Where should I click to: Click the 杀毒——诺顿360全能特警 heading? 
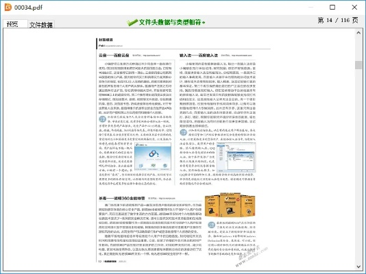(122, 198)
